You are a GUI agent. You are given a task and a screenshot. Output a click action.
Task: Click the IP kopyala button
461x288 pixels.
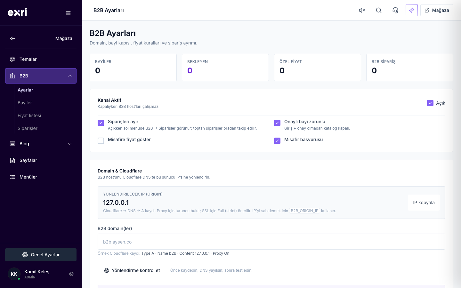click(x=424, y=203)
